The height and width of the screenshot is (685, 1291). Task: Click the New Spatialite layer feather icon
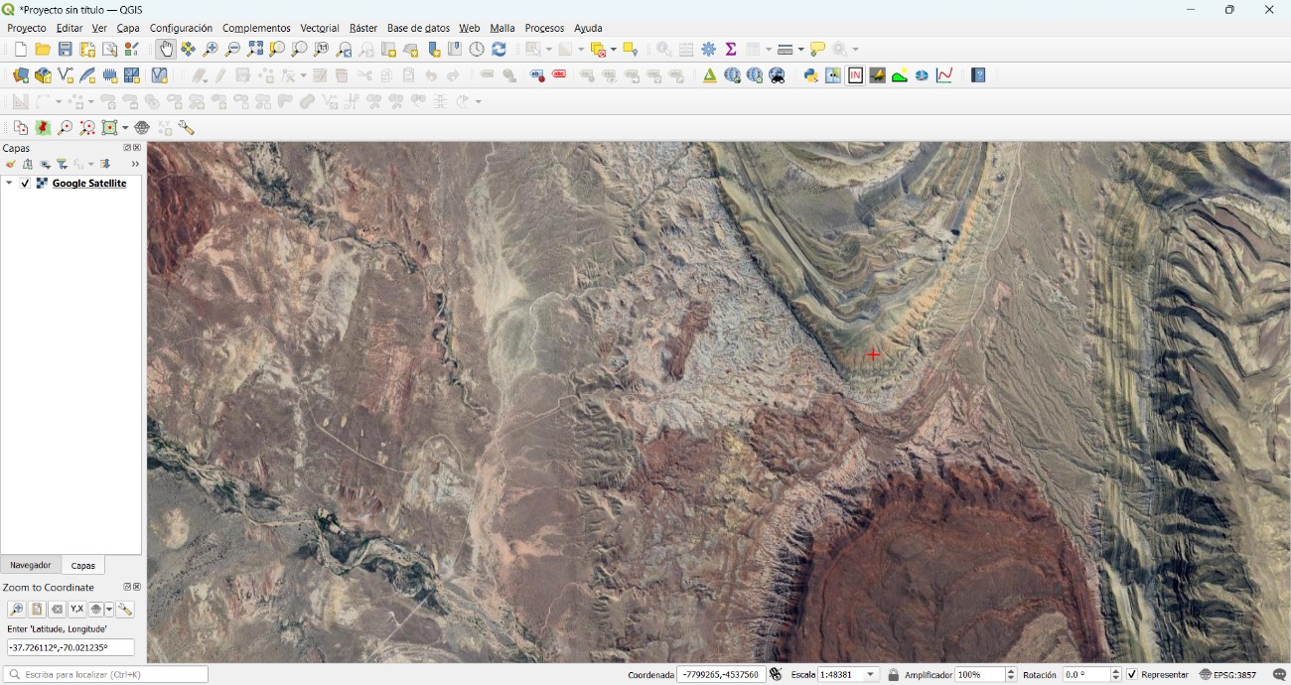[x=87, y=75]
